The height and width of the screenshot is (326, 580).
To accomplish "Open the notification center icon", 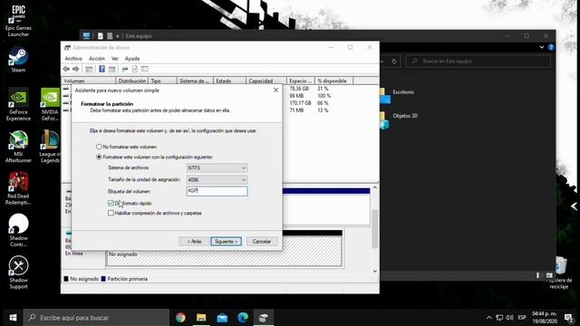I will coord(568,318).
